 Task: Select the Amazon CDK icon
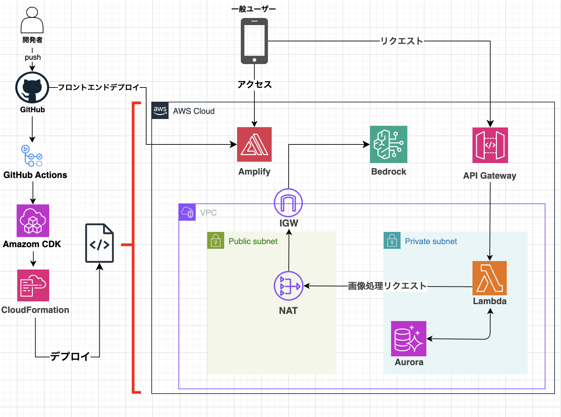33,221
